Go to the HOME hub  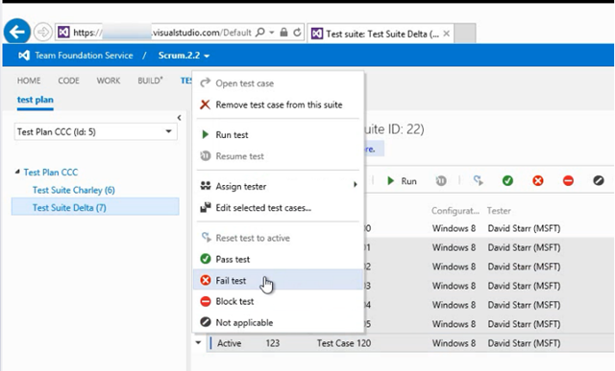click(x=29, y=81)
